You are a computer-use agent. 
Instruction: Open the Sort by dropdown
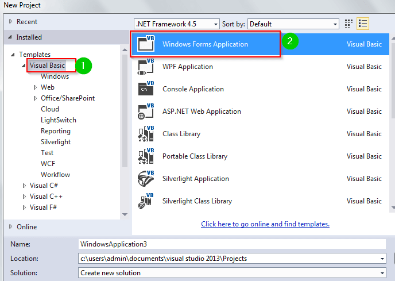(335, 24)
